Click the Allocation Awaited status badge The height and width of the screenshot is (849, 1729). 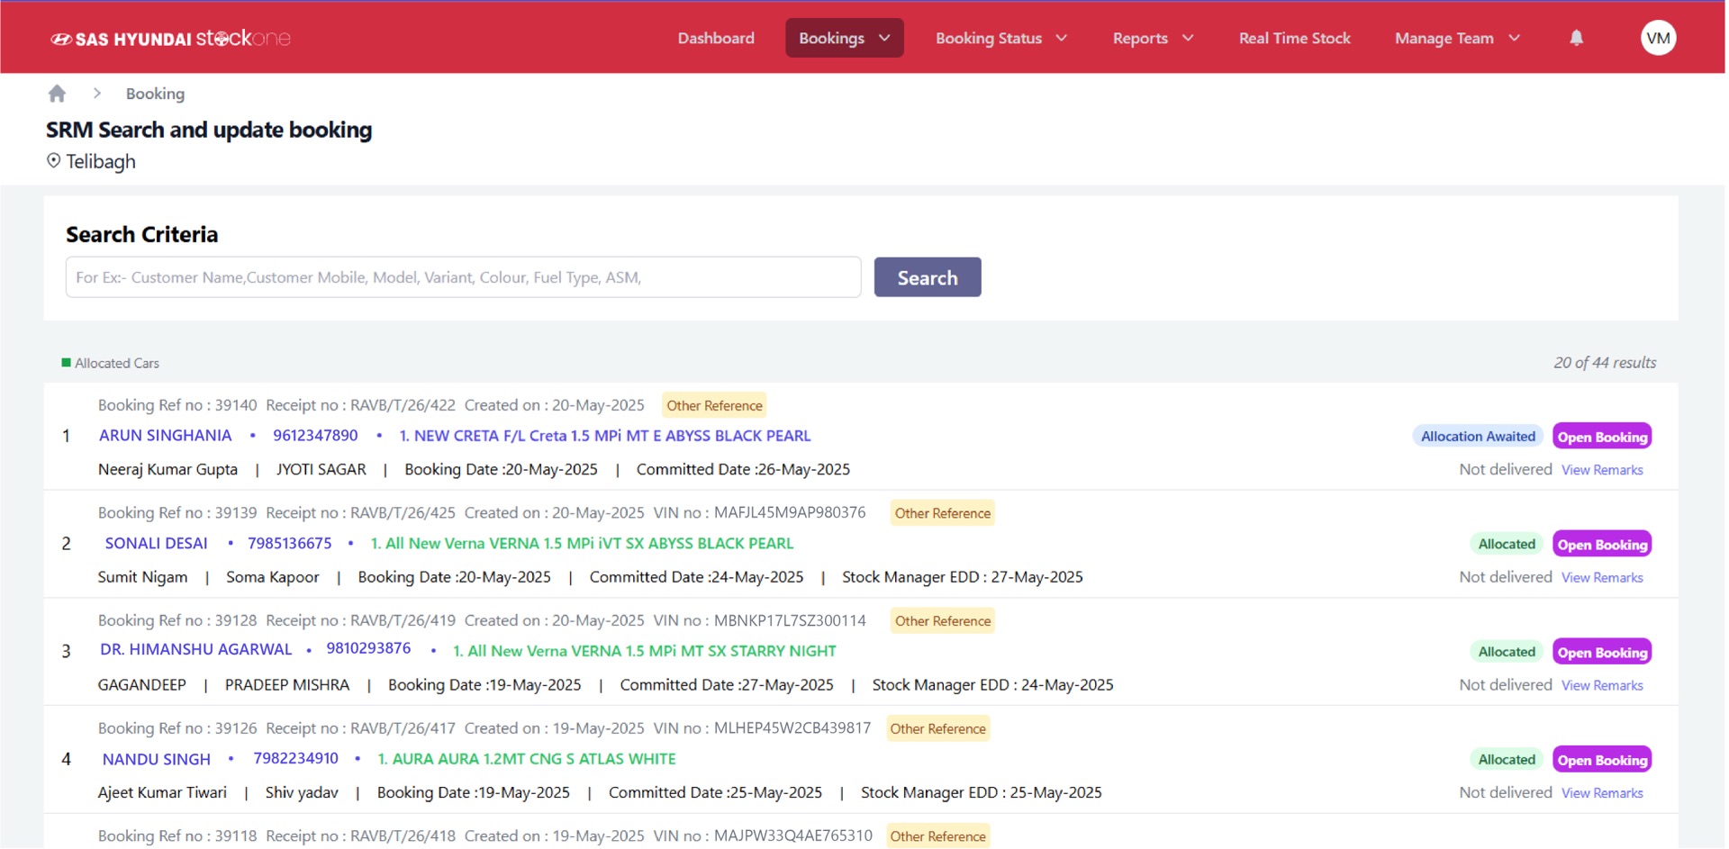tap(1478, 437)
